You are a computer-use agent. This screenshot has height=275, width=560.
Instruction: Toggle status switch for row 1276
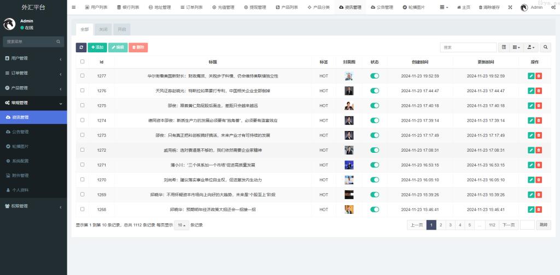coord(375,91)
